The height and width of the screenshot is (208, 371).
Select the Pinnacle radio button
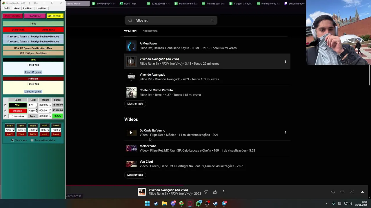pyautogui.click(x=5, y=111)
